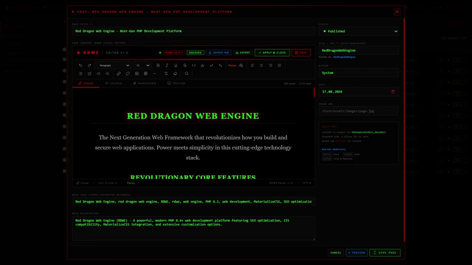Open the font size 12 dropdown

(x=142, y=66)
